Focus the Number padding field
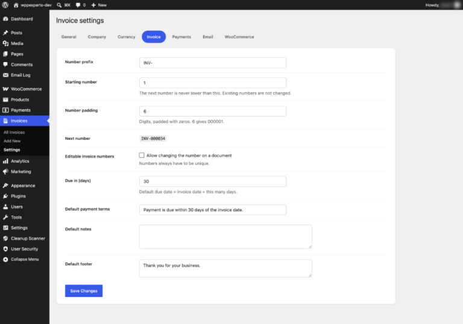Image resolution: width=463 pixels, height=324 pixels. pos(213,111)
